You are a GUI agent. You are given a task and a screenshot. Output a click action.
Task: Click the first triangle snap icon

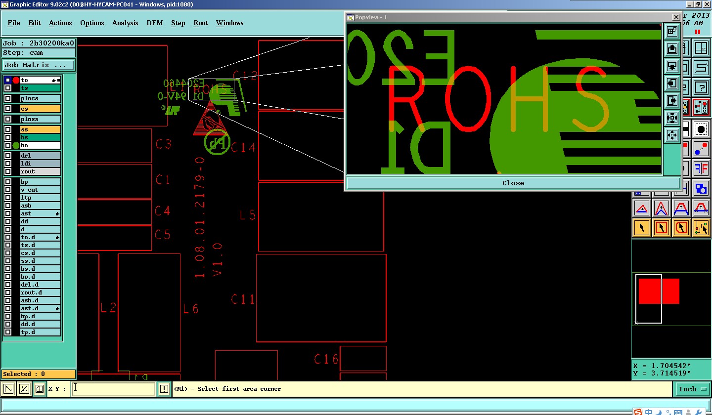[642, 208]
